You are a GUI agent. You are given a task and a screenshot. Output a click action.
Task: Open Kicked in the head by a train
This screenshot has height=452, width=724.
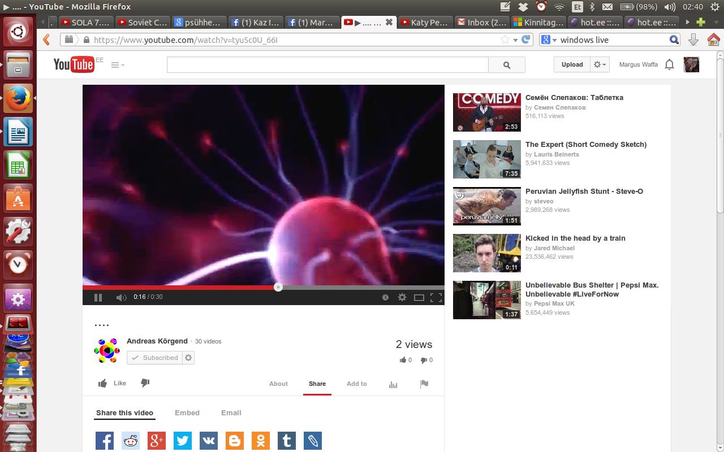(575, 238)
